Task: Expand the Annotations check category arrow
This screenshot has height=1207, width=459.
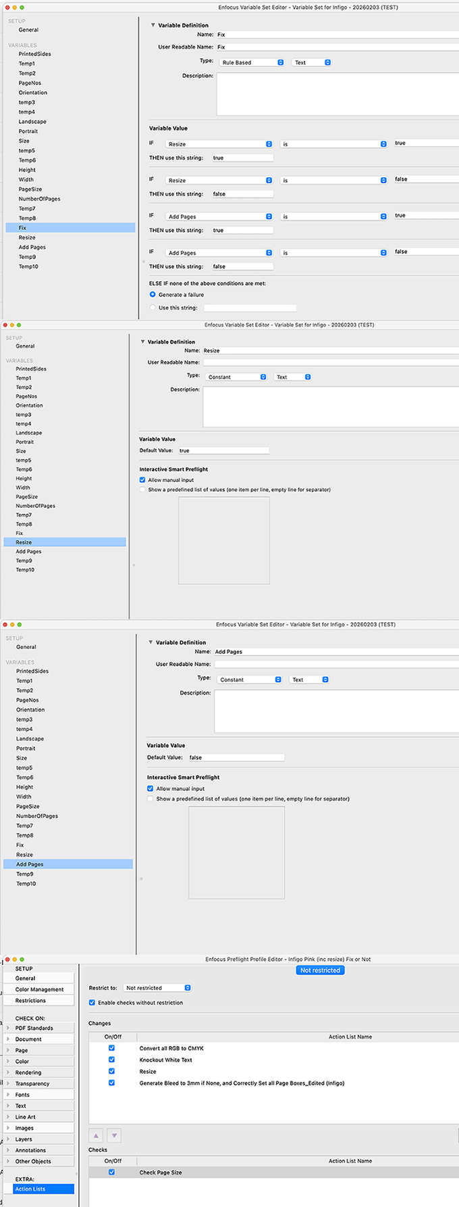Action: (9, 1150)
